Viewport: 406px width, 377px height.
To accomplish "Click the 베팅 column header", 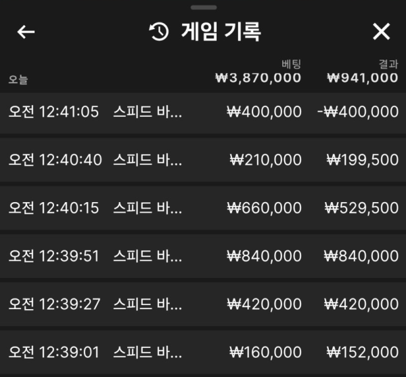I will coord(291,64).
